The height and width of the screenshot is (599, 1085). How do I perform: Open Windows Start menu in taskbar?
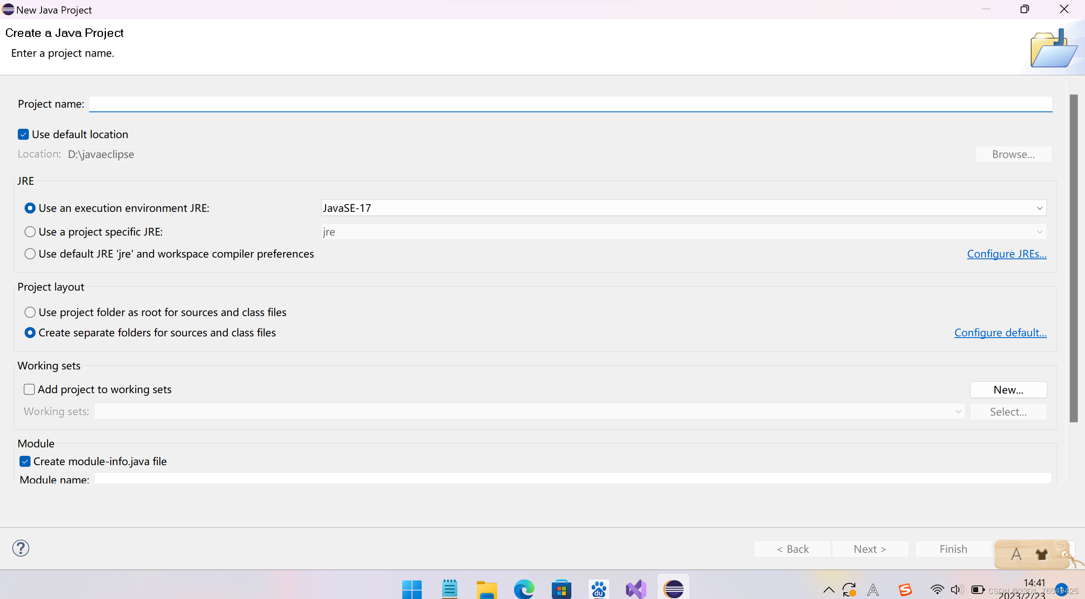pyautogui.click(x=412, y=589)
